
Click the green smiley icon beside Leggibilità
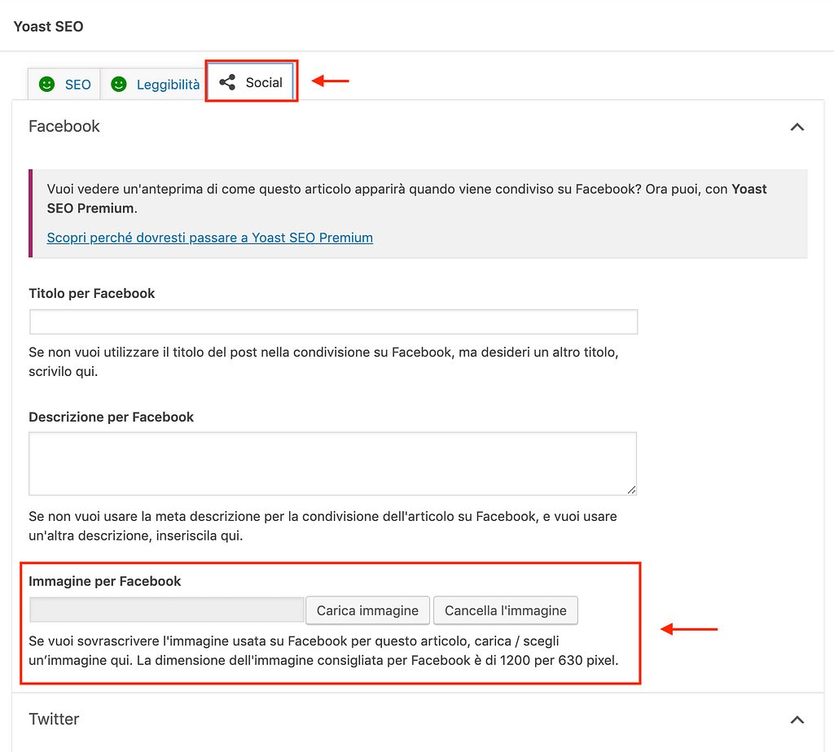click(x=119, y=84)
